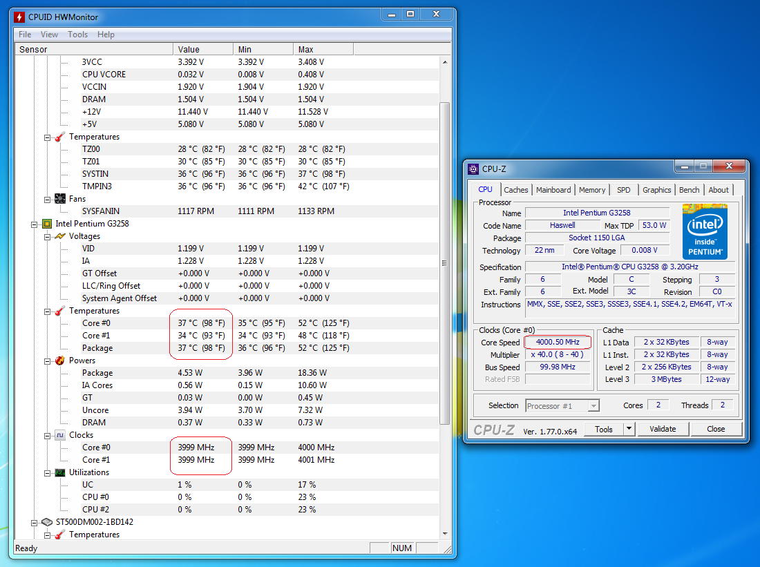Click the HWMonitor lightning app icon
Viewport: 760px width, 567px height.
(x=19, y=17)
